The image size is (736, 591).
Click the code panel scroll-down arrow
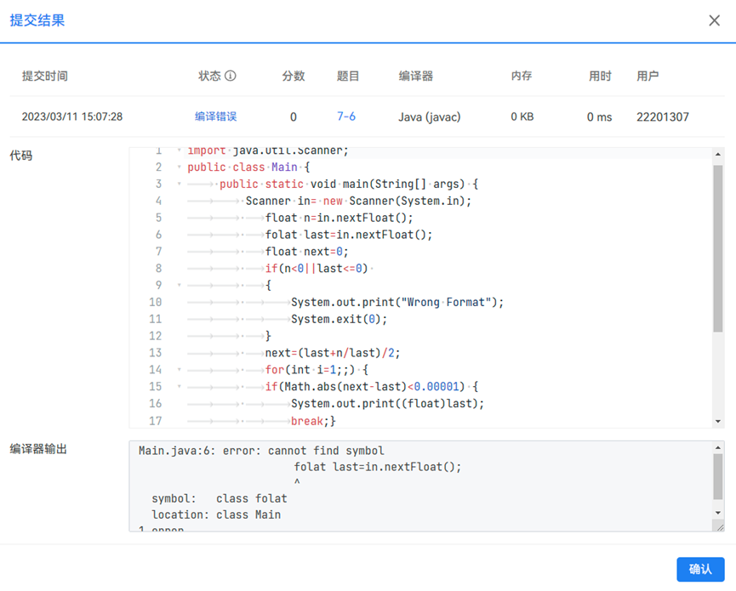pos(718,421)
